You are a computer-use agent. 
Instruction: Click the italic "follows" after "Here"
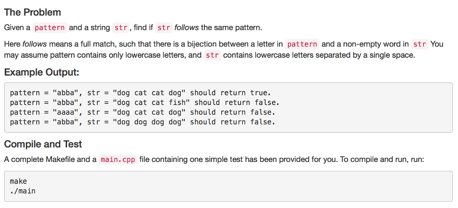click(34, 44)
